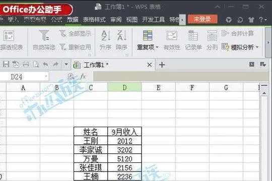Select column B header

pyautogui.click(x=57, y=87)
